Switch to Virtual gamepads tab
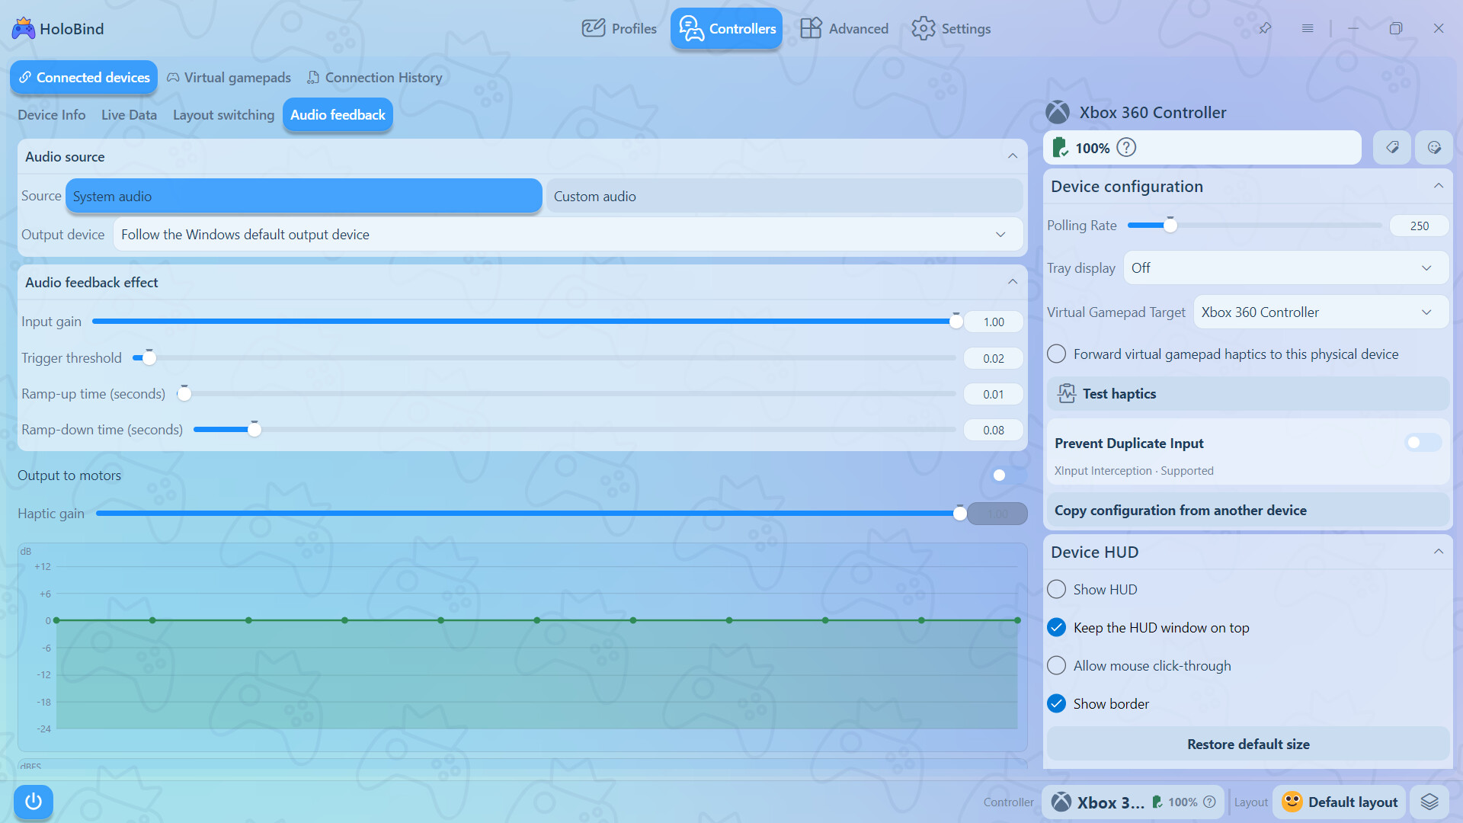 coord(229,78)
